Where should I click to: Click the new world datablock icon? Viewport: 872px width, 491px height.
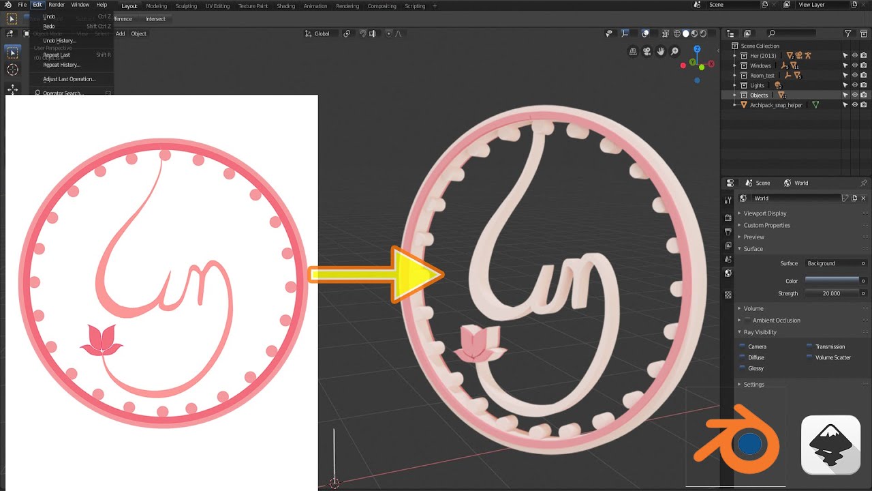click(x=854, y=198)
